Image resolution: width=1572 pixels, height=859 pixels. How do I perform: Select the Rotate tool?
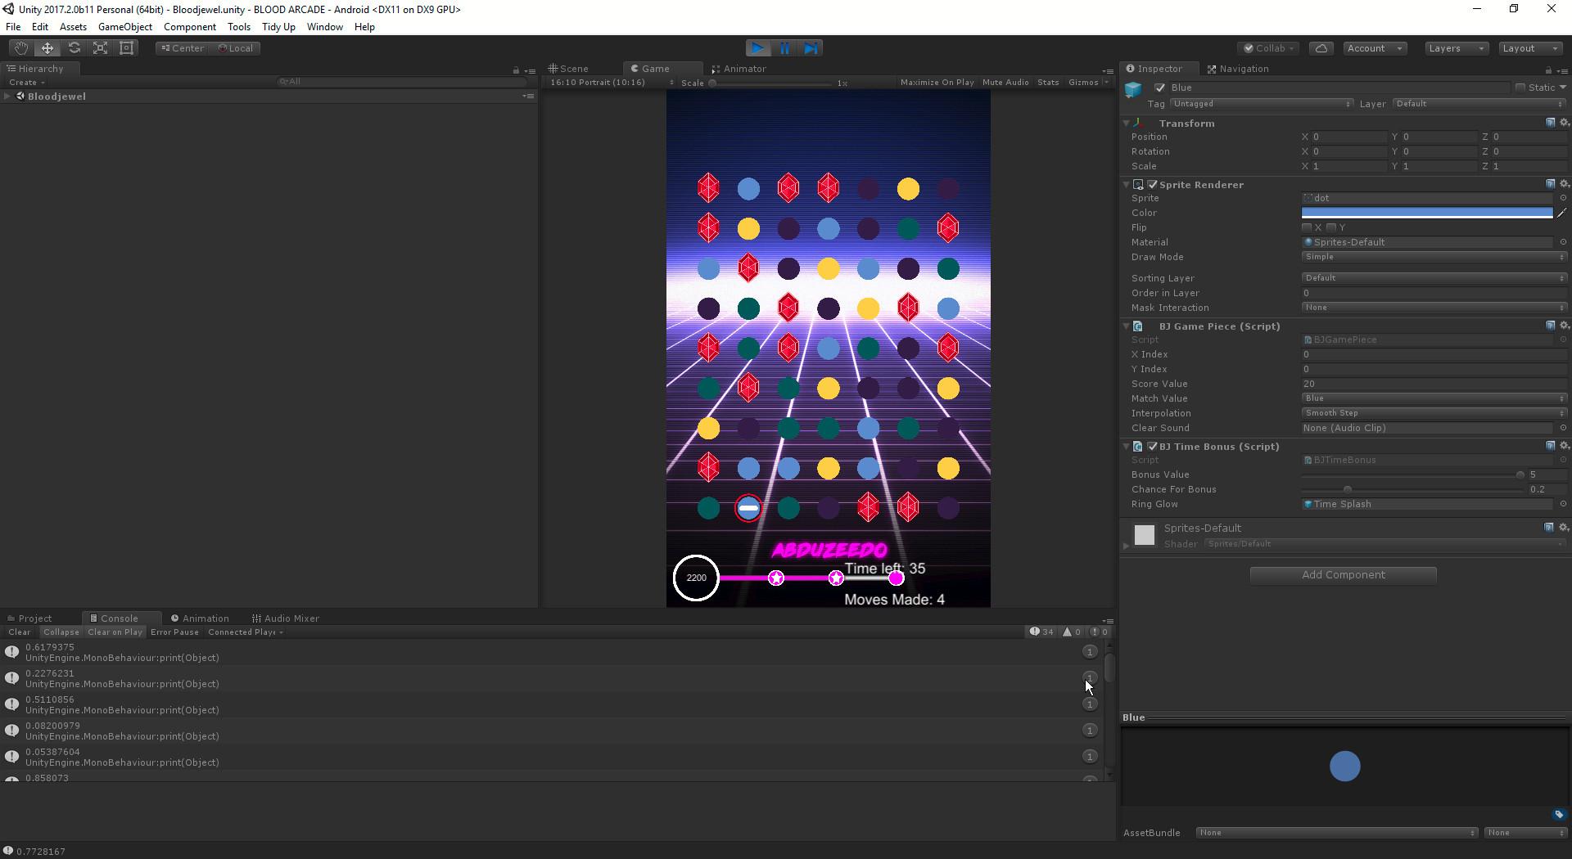click(x=74, y=48)
